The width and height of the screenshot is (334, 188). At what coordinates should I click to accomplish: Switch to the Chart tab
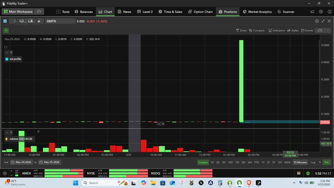[x=105, y=12]
